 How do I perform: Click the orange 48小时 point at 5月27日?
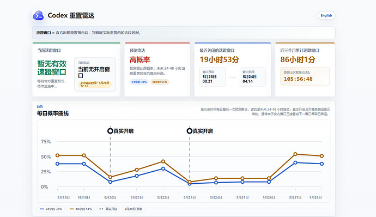[295, 154]
